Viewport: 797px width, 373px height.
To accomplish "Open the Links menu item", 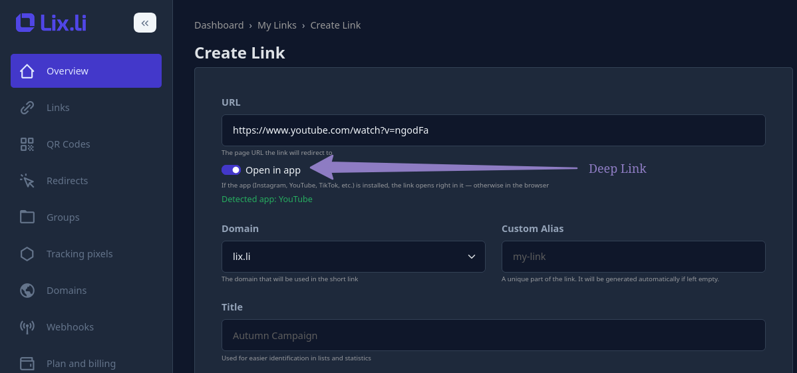I will click(x=86, y=108).
